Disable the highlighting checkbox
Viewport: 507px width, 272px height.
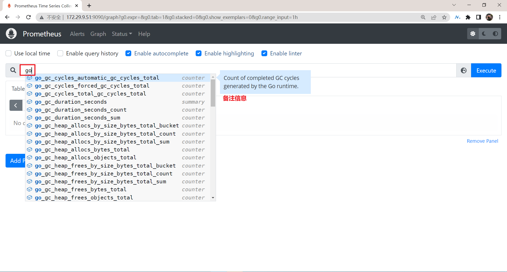coord(199,53)
